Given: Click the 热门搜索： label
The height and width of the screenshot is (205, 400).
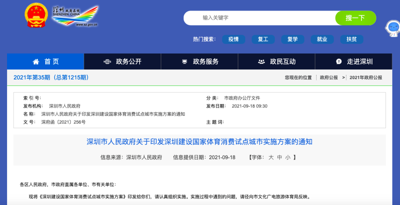Looking at the screenshot, I should (x=204, y=39).
